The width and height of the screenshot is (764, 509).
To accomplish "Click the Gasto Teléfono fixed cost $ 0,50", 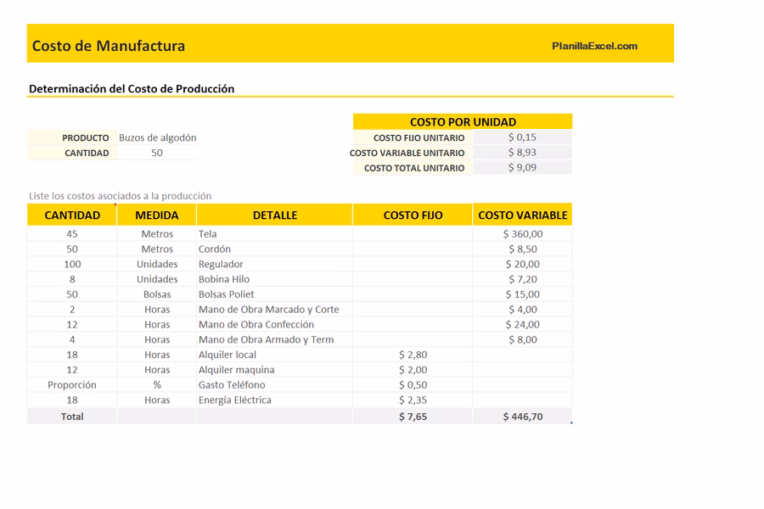I will point(413,385).
